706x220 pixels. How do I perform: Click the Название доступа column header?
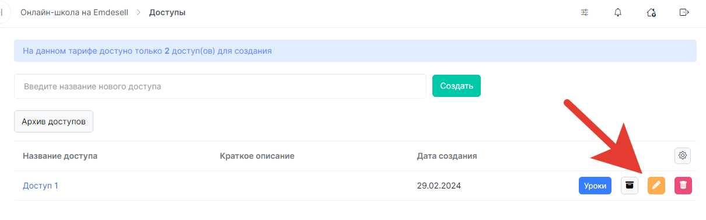[60, 156]
